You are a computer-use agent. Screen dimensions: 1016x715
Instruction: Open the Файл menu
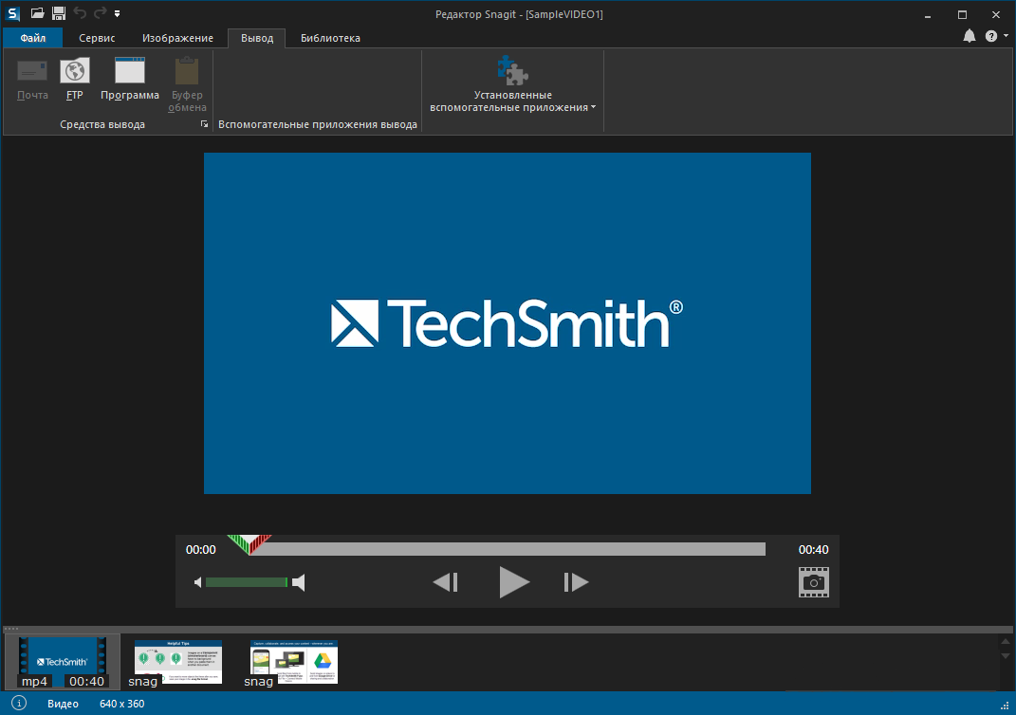[x=33, y=38]
